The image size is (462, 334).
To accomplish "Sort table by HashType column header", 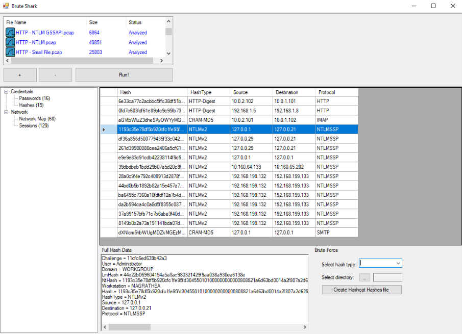I will [201, 92].
